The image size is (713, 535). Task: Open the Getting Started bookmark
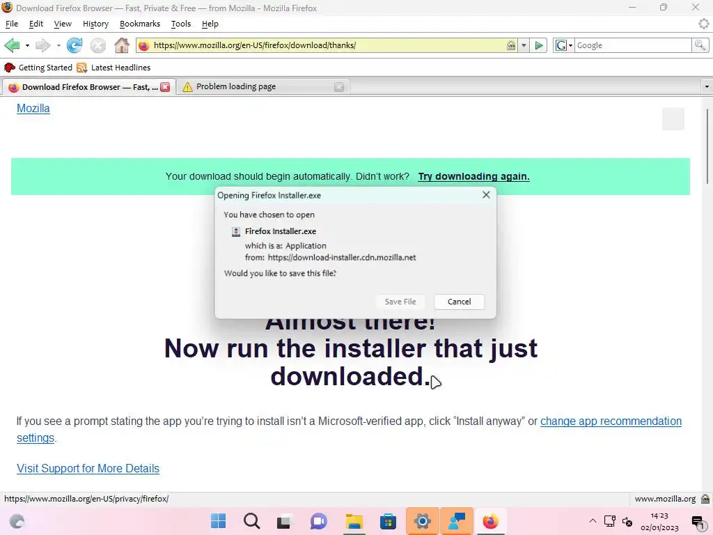38,68
